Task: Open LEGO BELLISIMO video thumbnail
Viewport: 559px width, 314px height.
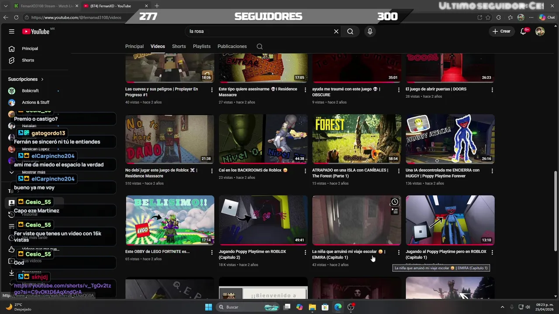Action: [170, 220]
